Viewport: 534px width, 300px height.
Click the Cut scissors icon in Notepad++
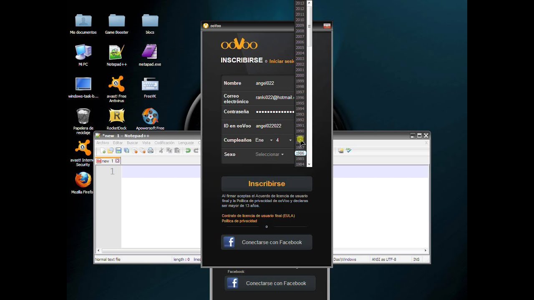pyautogui.click(x=161, y=150)
